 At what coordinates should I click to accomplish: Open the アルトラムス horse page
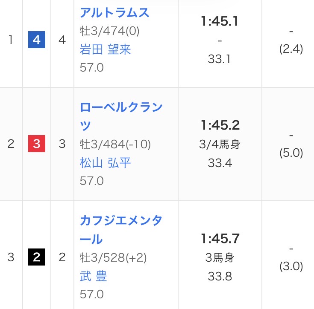(114, 13)
